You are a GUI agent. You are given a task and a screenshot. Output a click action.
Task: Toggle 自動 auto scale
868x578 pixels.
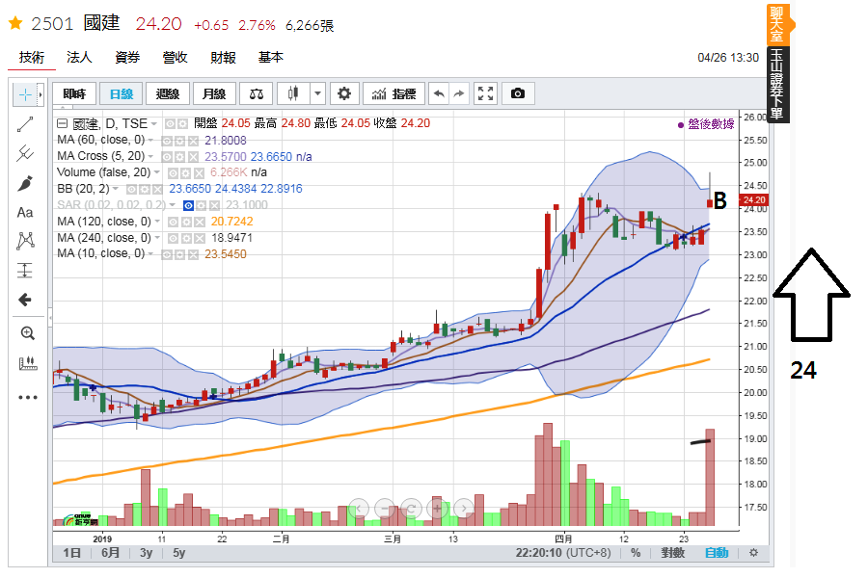pyautogui.click(x=717, y=553)
